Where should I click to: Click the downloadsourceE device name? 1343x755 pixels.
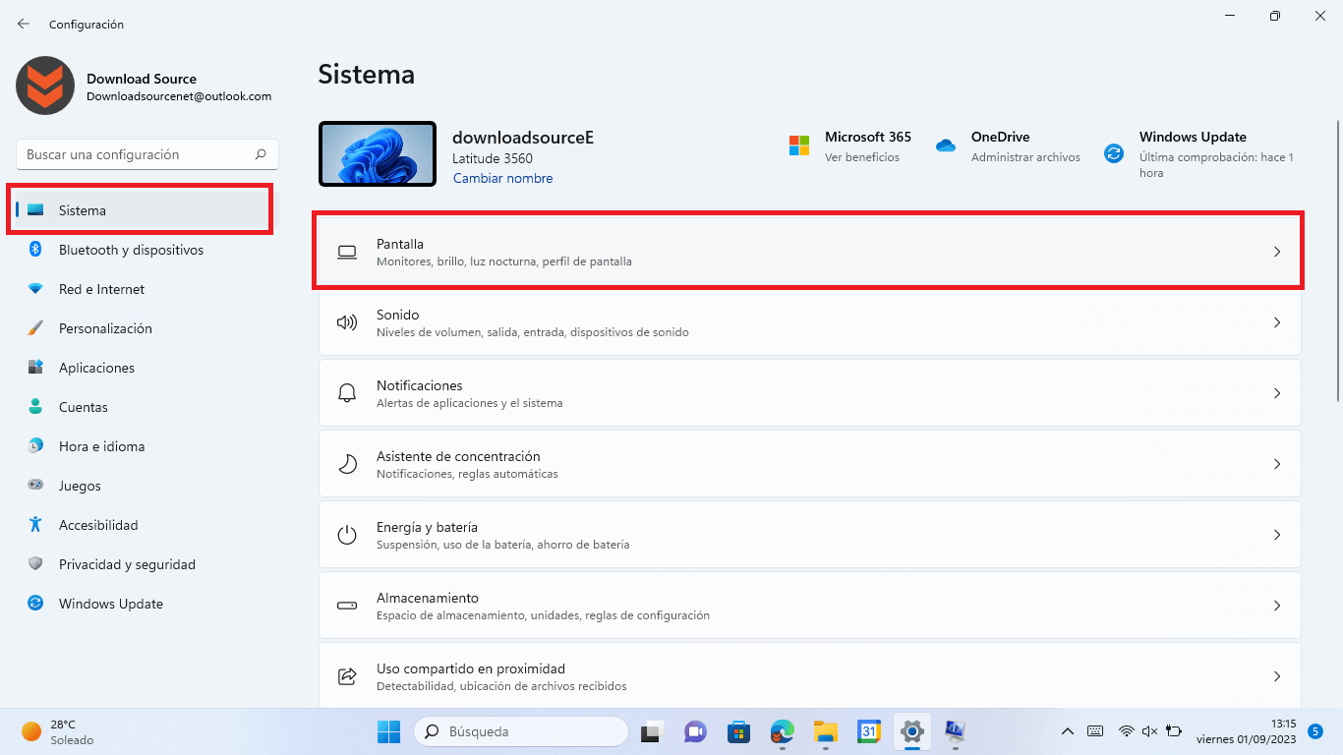(523, 138)
